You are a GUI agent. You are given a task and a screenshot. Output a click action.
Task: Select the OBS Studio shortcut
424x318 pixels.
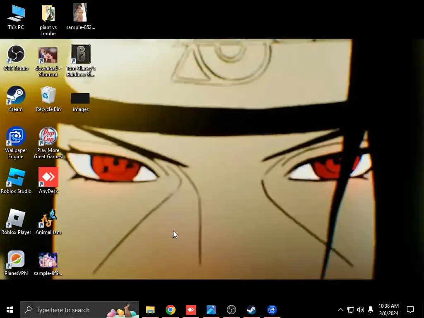[x=16, y=58]
